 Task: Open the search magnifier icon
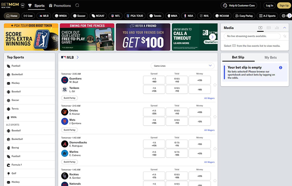point(77,5)
